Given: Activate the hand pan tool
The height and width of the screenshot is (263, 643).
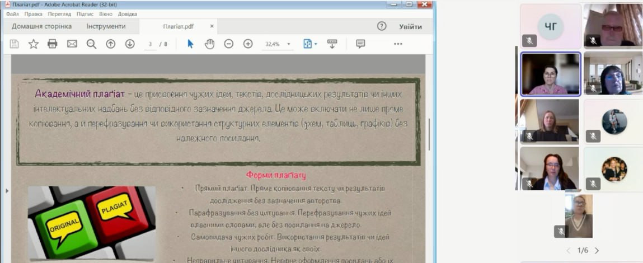Looking at the screenshot, I should 209,44.
